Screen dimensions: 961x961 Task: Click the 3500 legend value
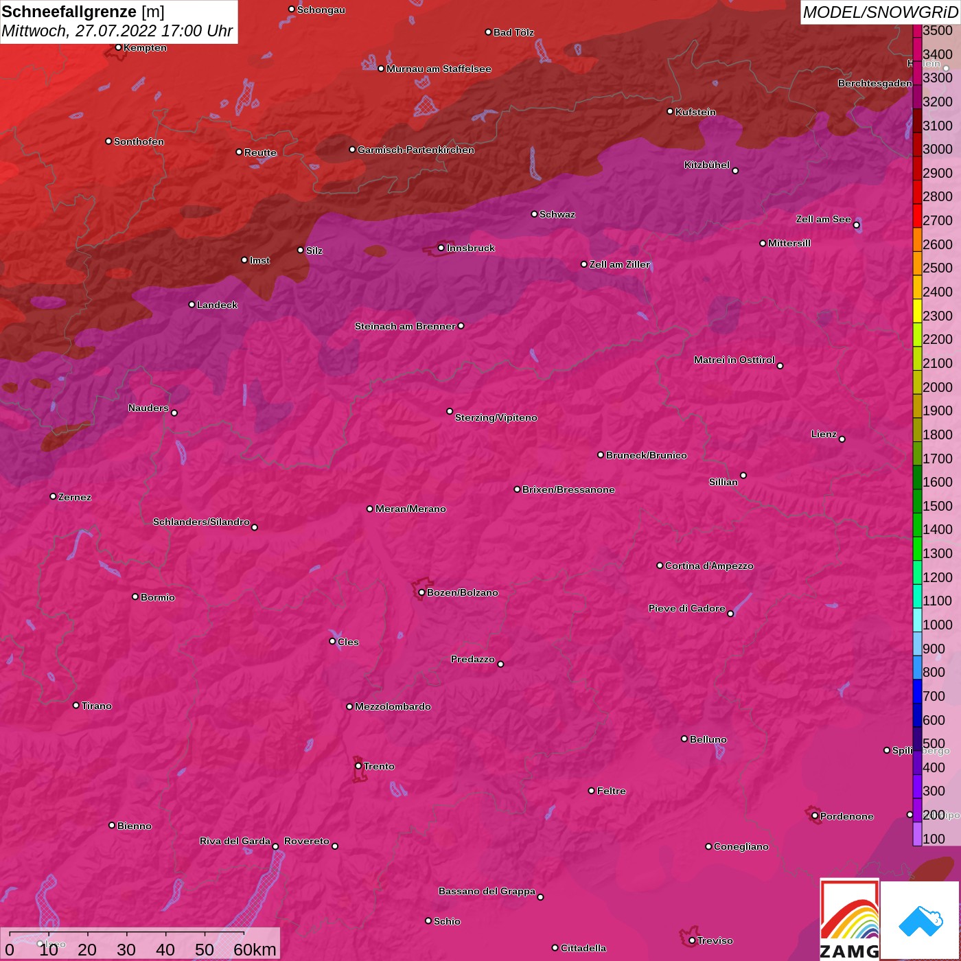[938, 30]
